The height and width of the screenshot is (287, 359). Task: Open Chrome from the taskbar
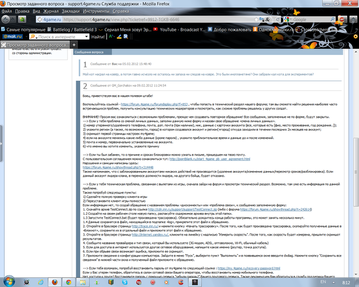coord(68,282)
